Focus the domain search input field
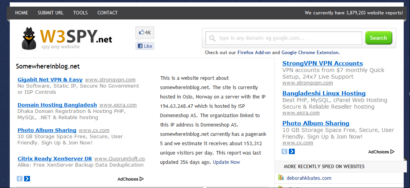The height and width of the screenshot is (188, 410). pos(284,38)
